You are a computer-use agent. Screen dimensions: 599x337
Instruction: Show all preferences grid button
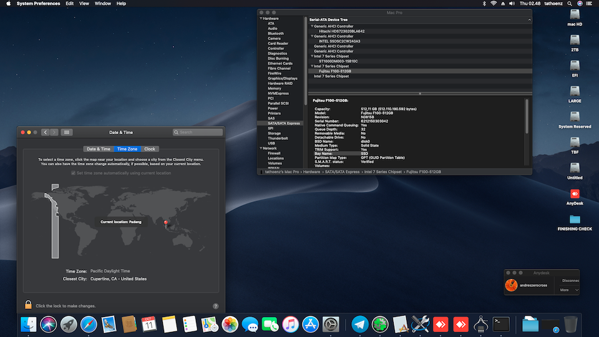(67, 132)
